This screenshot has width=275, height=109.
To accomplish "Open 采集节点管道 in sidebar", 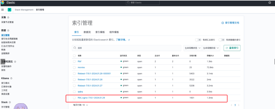I will pyautogui.click(x=7, y=22).
